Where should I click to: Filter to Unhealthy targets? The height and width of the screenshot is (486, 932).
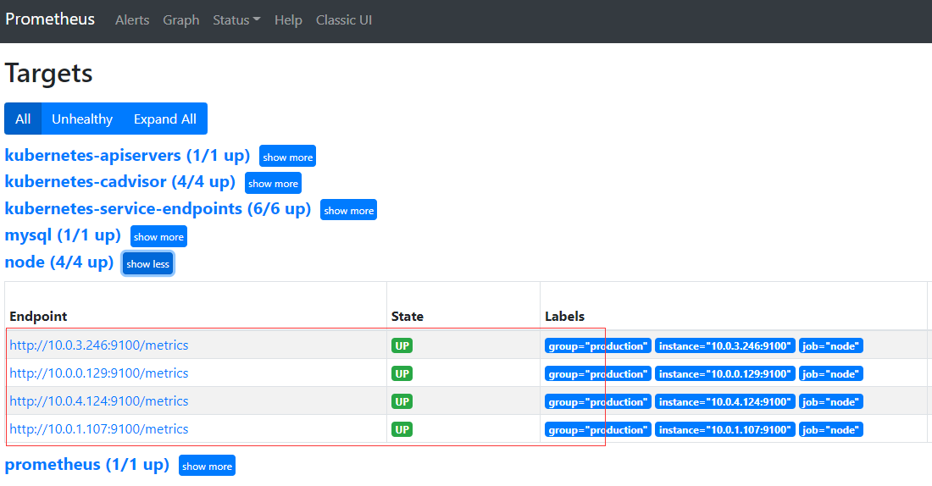[82, 119]
